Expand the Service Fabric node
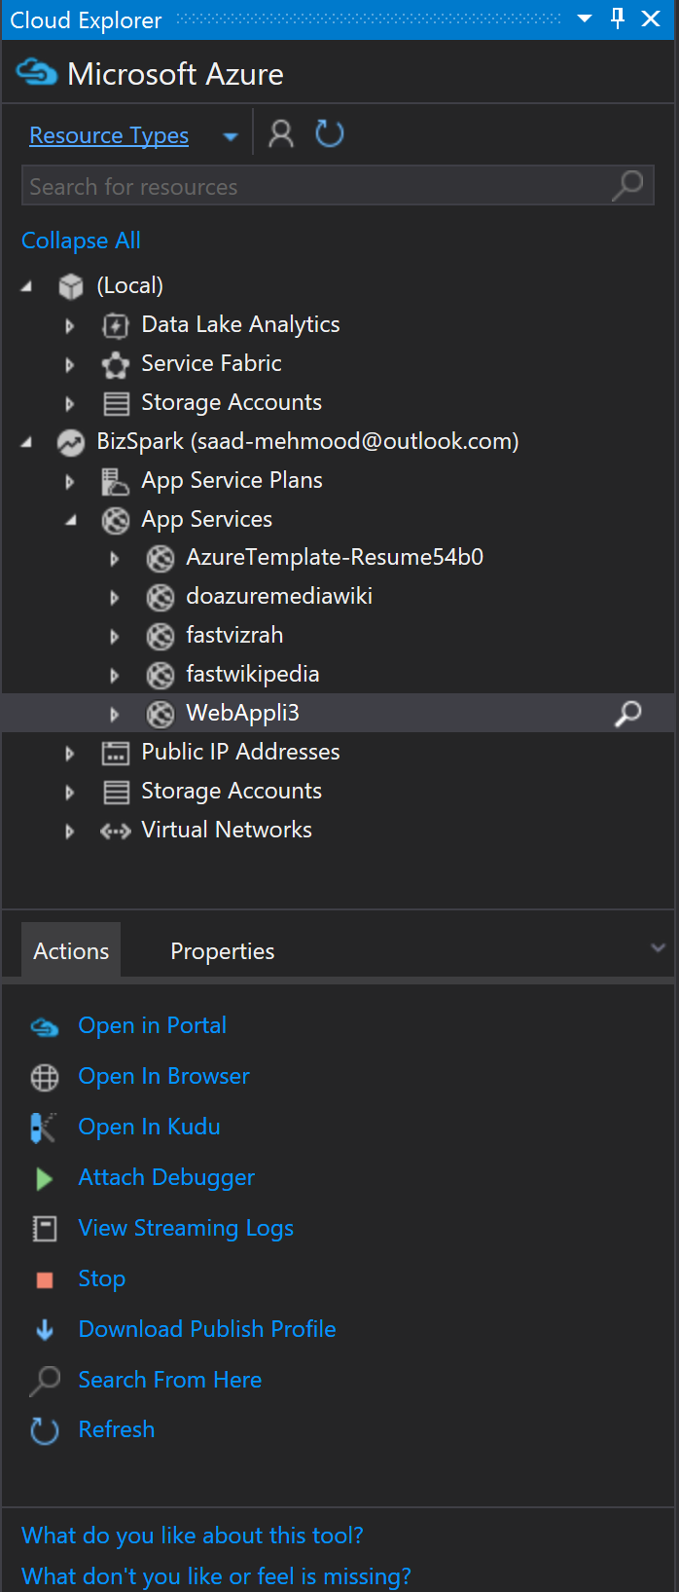 pos(69,364)
